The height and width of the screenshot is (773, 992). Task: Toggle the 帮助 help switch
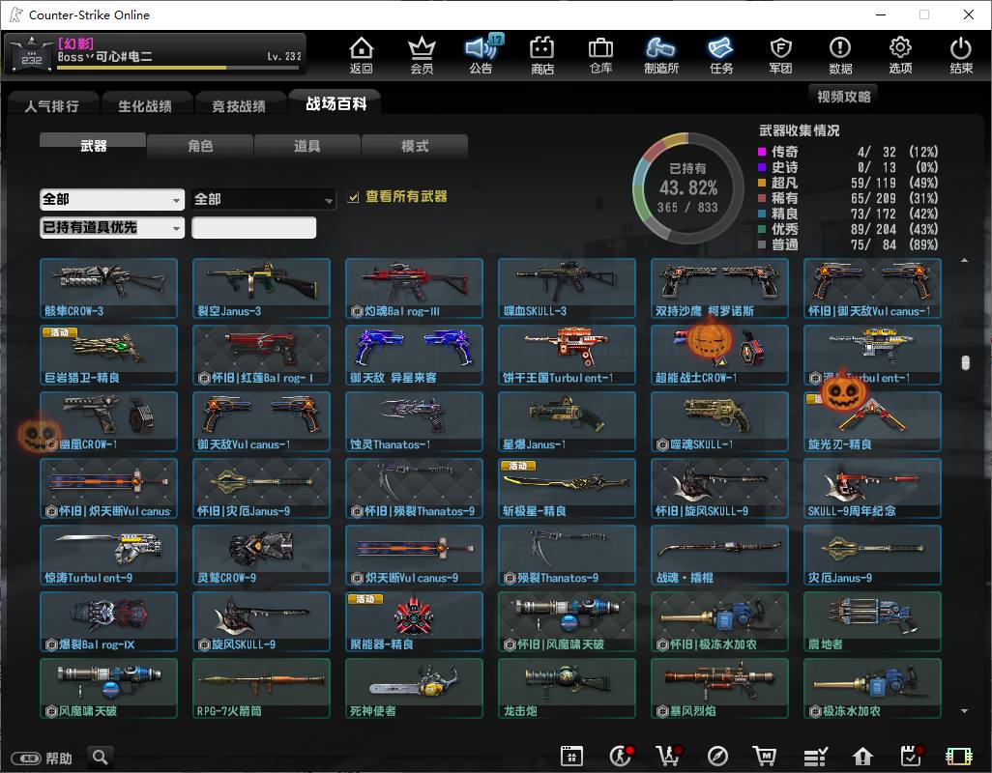26,758
